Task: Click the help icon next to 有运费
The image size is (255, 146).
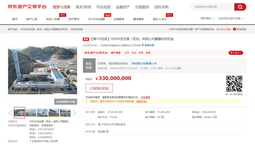Action: pyautogui.click(x=107, y=131)
